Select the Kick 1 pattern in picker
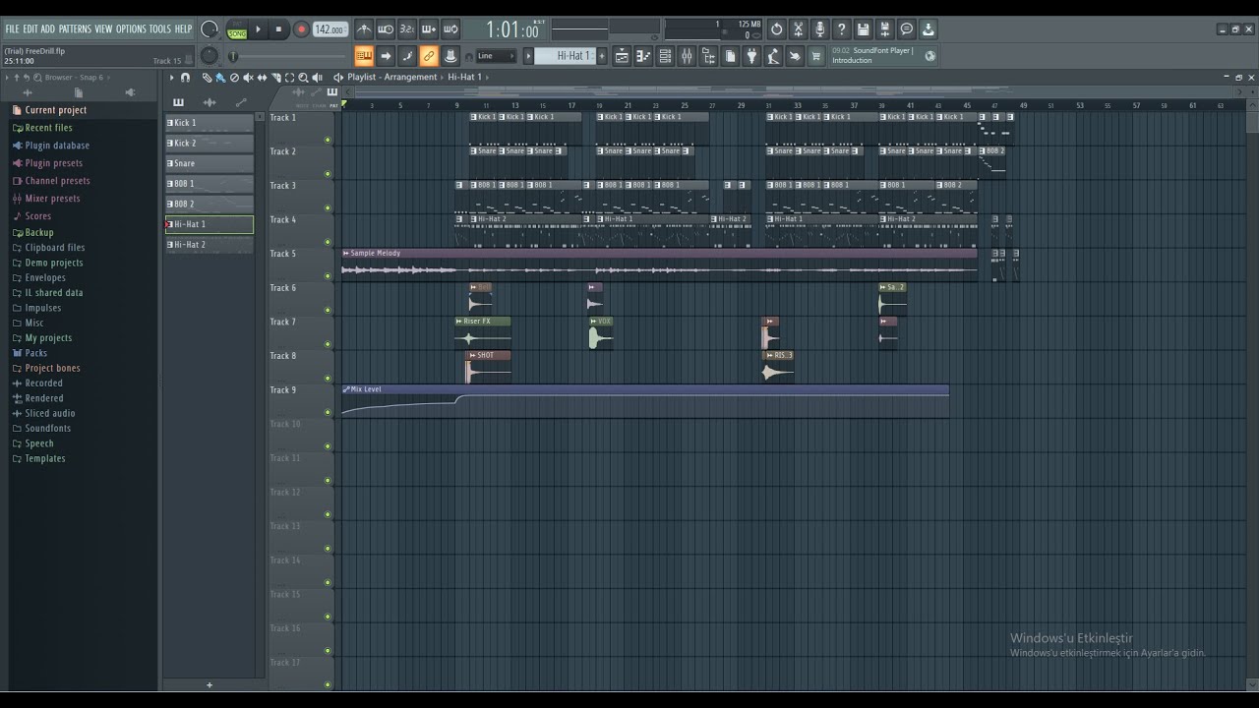 tap(210, 123)
